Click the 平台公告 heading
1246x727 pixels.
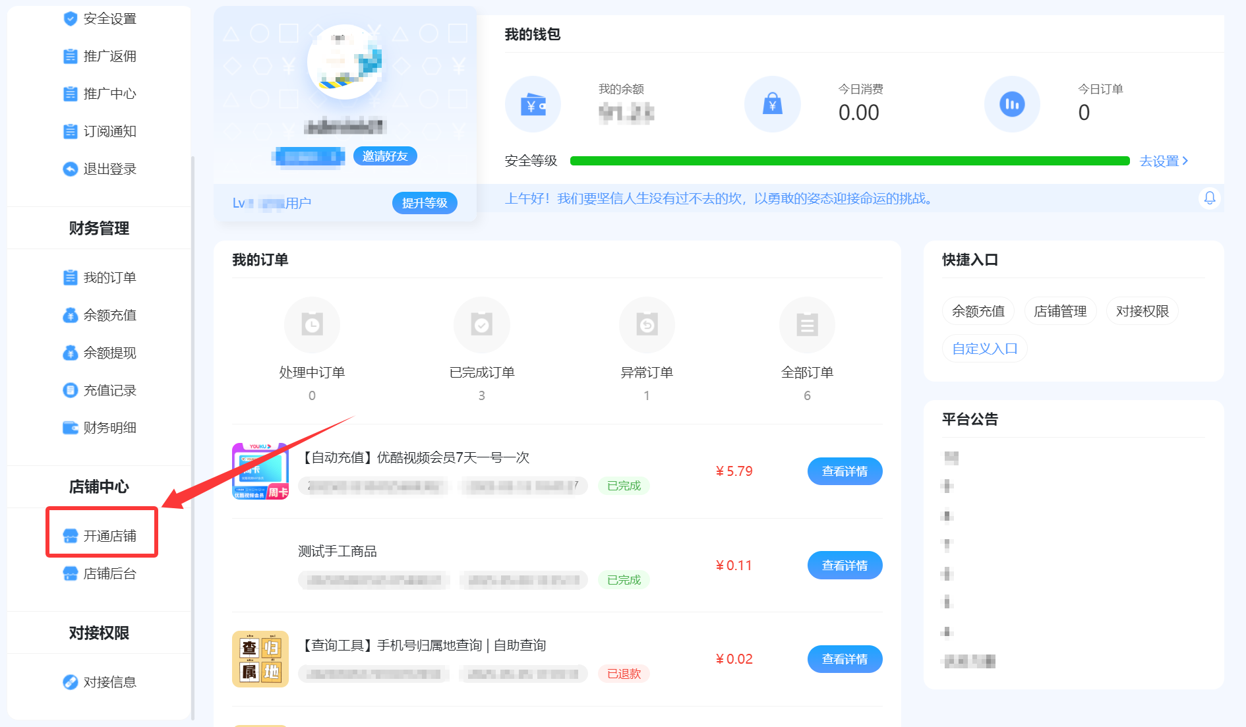click(970, 419)
